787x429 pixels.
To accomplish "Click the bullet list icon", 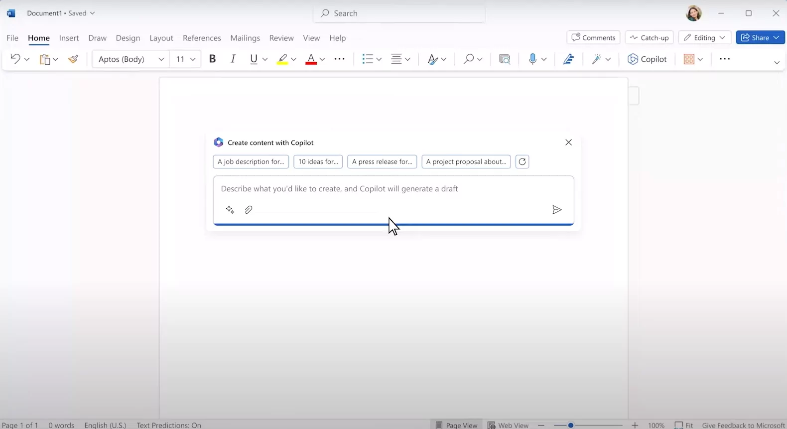I will (368, 59).
